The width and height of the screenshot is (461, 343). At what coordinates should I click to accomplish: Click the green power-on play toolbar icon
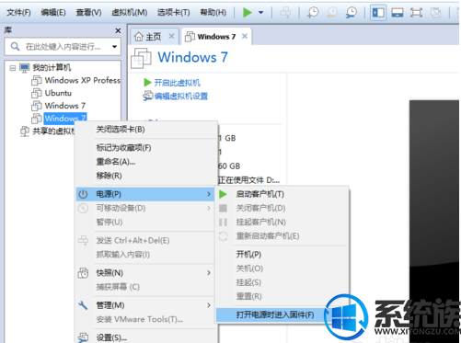tap(248, 13)
